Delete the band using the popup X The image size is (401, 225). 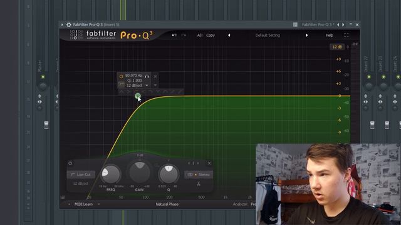pyautogui.click(x=155, y=76)
